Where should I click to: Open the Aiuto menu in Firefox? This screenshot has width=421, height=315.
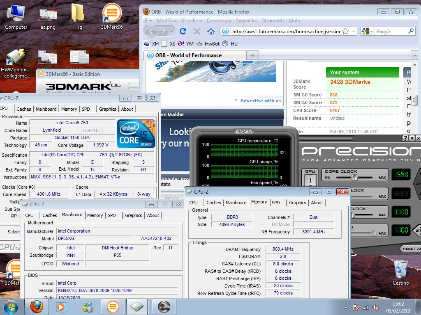point(294,21)
